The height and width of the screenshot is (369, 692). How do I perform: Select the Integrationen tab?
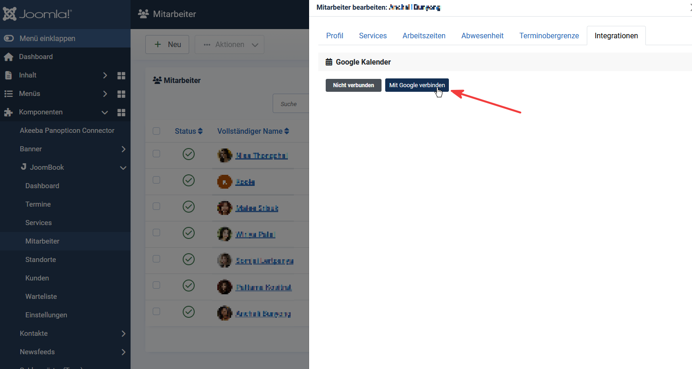(x=616, y=36)
